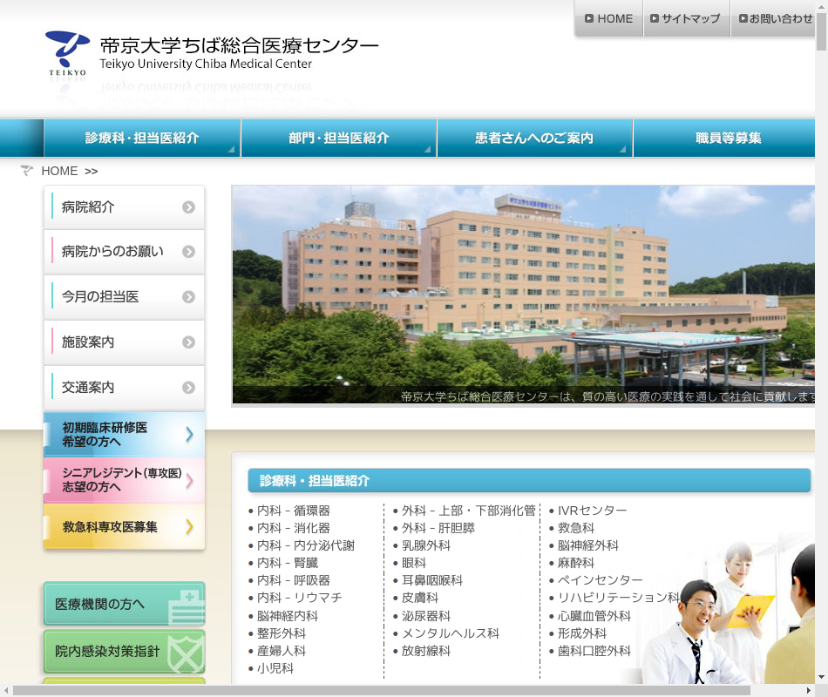Open リハビリテーション科 department link

(618, 598)
